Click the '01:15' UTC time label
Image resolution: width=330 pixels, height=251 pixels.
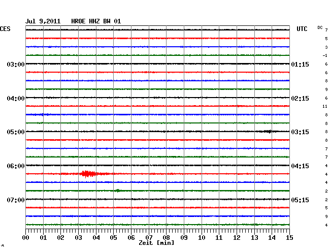pyautogui.click(x=300, y=64)
